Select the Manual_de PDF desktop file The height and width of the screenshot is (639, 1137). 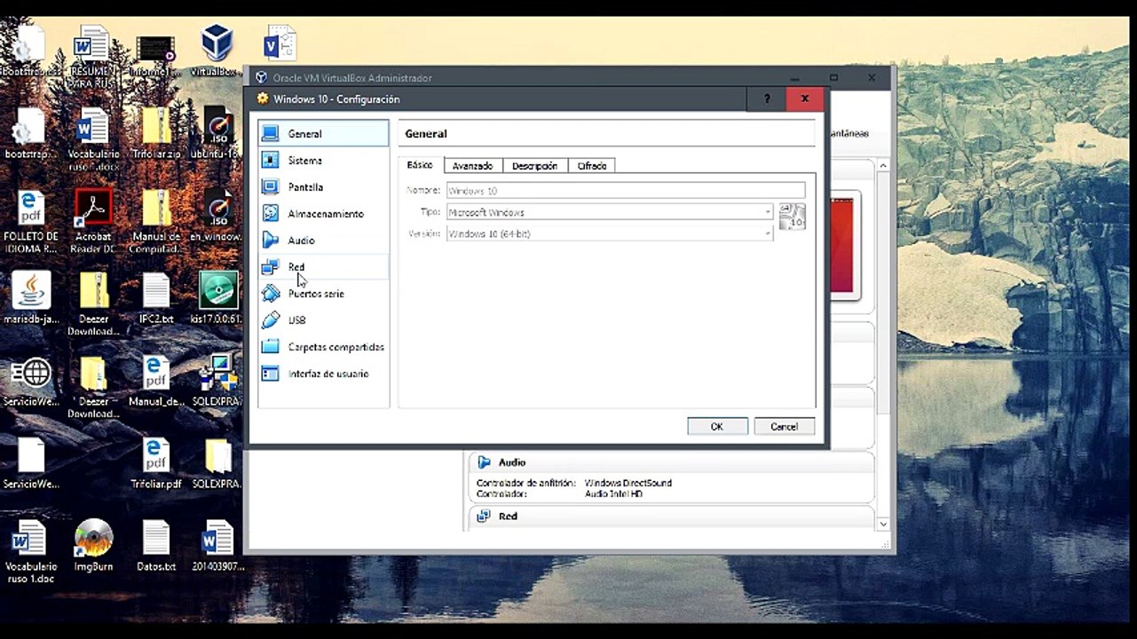(156, 382)
